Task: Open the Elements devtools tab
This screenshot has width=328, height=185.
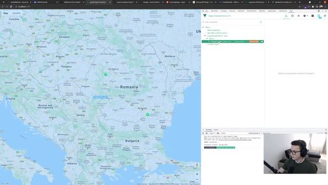Action: coord(214,11)
